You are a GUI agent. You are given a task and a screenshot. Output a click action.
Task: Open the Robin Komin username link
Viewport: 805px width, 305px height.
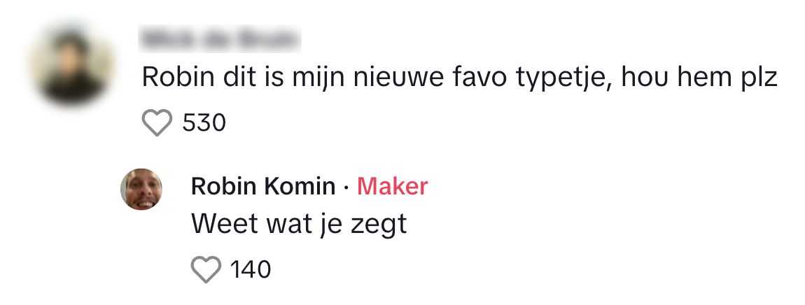pos(263,187)
